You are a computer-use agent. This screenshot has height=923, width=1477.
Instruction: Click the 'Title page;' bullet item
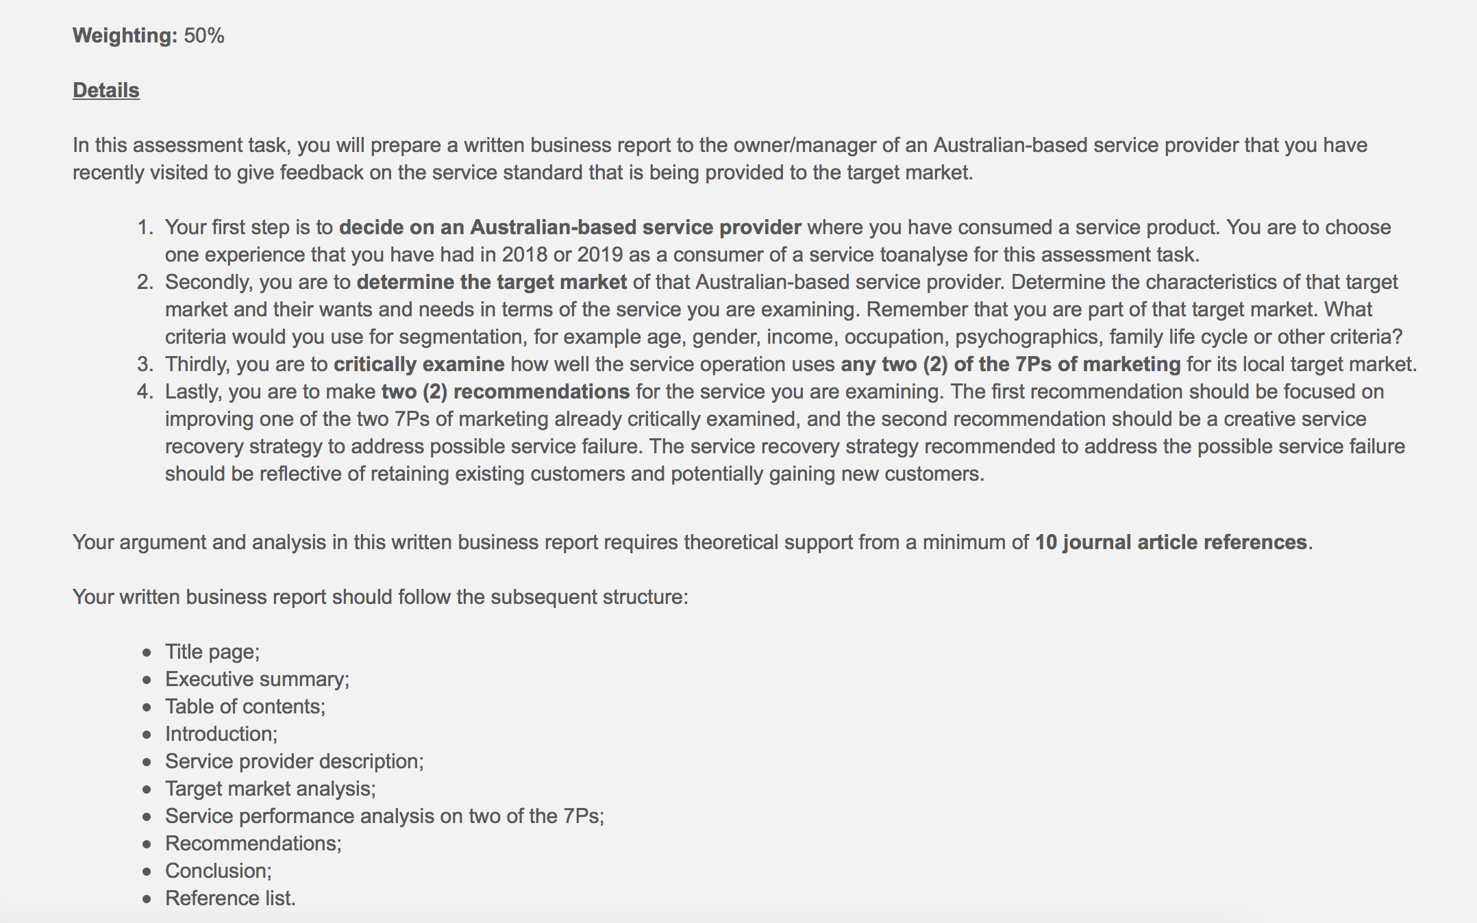pyautogui.click(x=212, y=652)
